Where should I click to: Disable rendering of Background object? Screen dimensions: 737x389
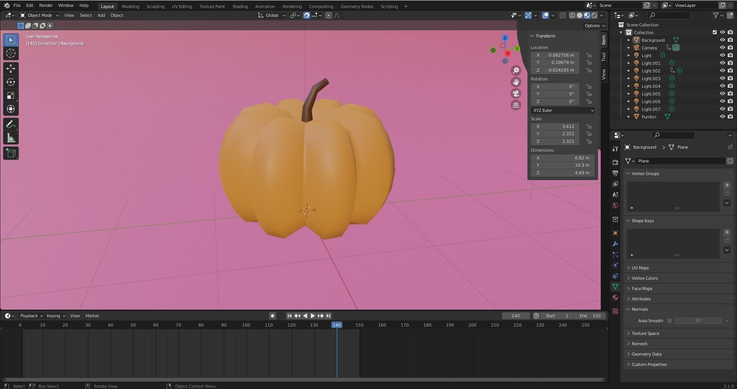(x=730, y=40)
